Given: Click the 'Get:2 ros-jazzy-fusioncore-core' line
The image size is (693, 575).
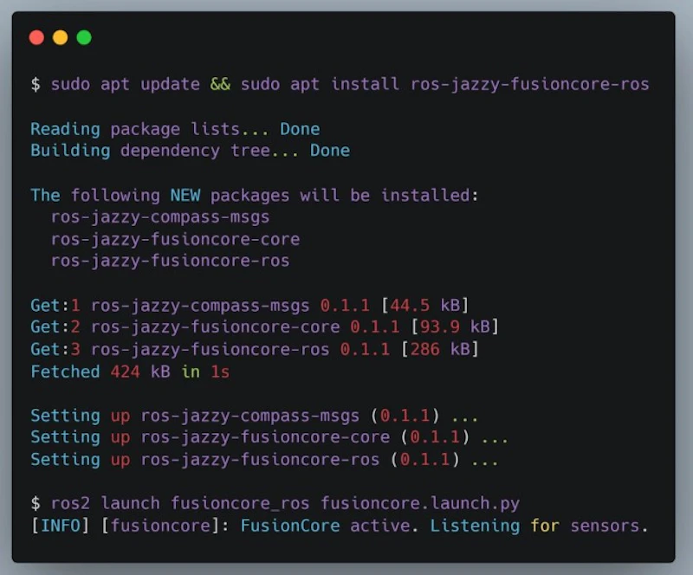Looking at the screenshot, I should pos(264,327).
